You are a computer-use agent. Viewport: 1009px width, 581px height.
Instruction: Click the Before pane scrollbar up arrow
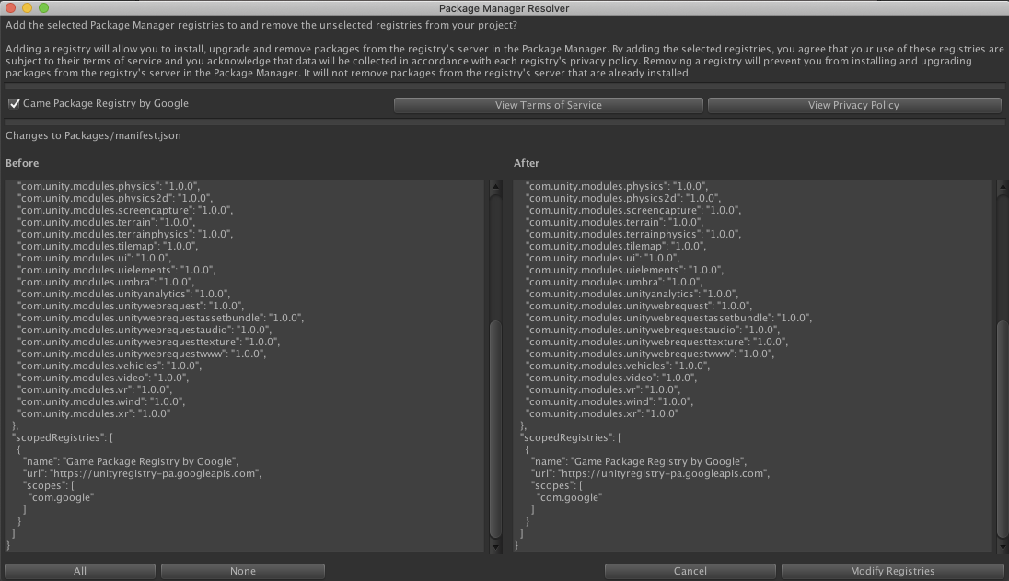495,185
